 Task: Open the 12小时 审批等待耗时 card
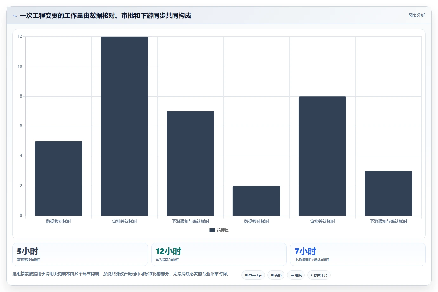[x=219, y=254]
